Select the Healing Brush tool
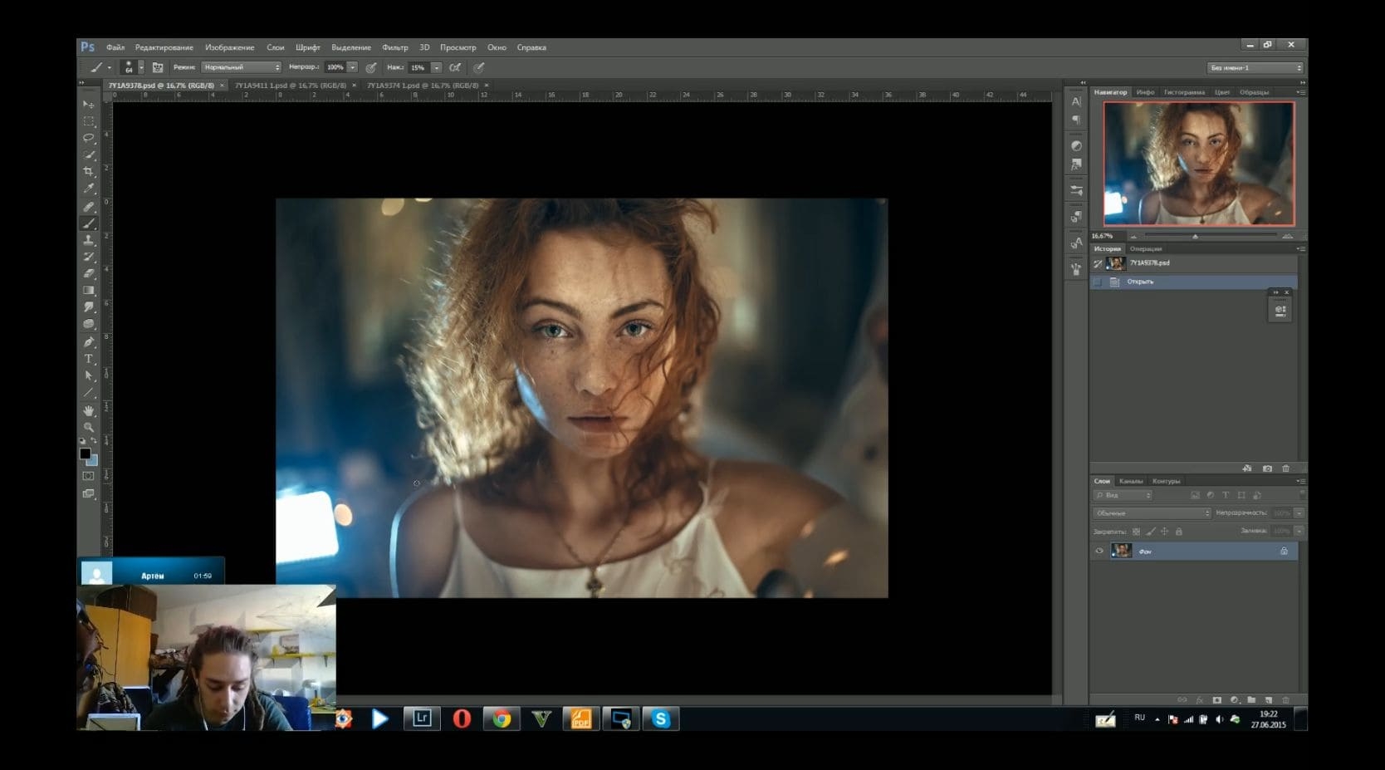 click(x=88, y=206)
